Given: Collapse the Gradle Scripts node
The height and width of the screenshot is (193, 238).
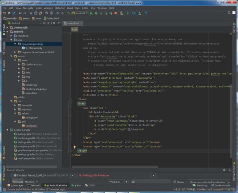Looking at the screenshot, I should (7, 130).
